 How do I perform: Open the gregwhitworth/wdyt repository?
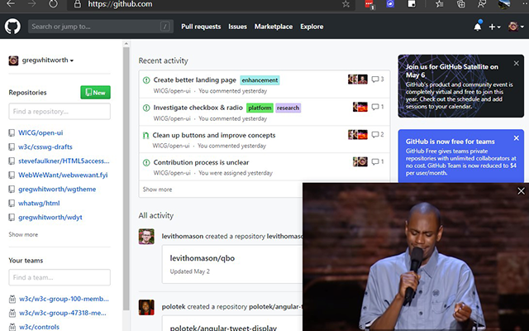(x=50, y=217)
